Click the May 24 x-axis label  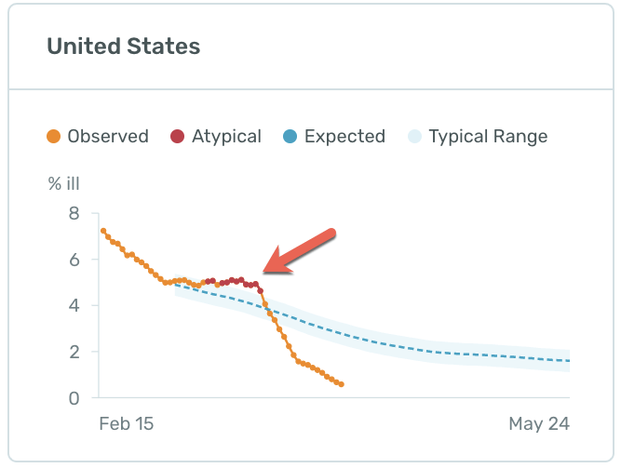[x=538, y=424]
